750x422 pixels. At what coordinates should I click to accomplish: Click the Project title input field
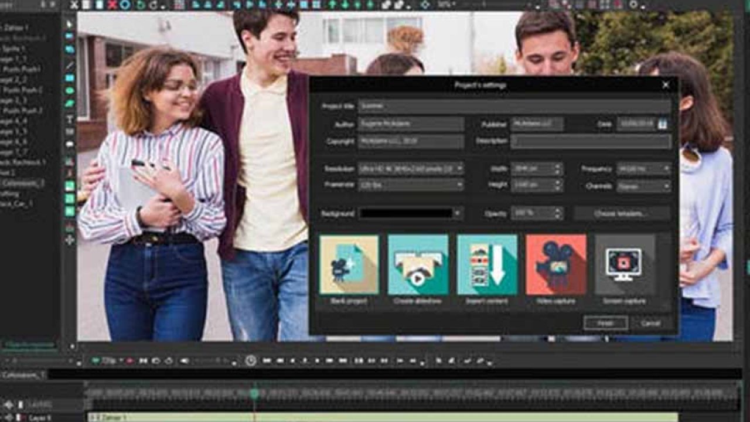[514, 106]
